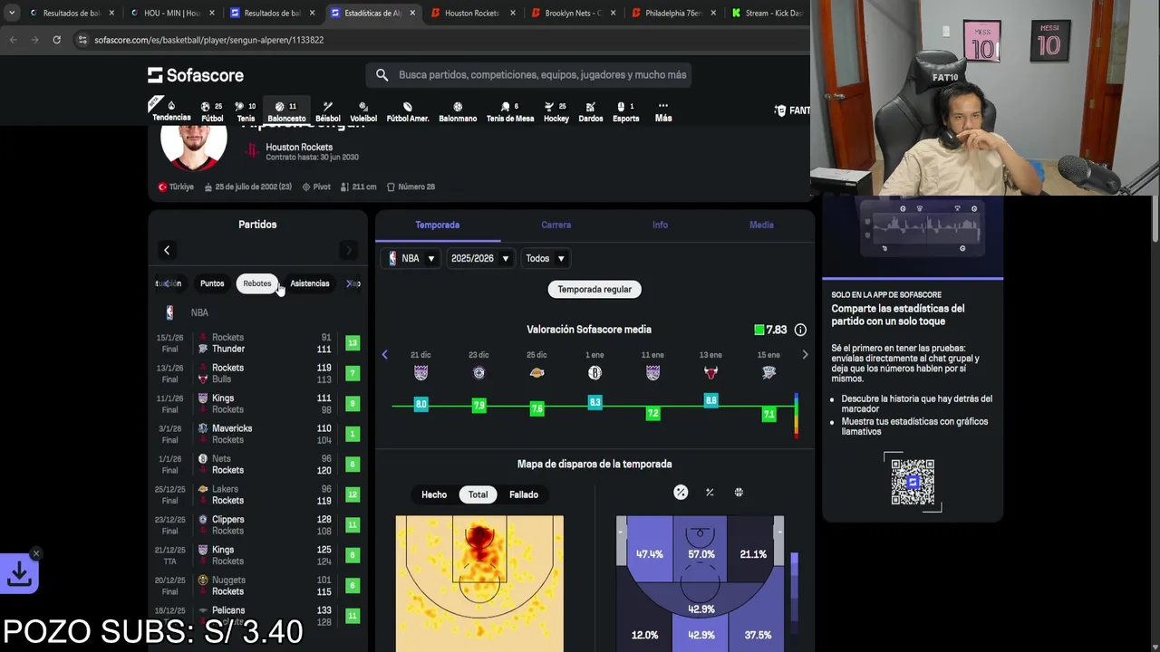Click the Bulls logo on 13 ene
1160x652 pixels.
pos(710,373)
